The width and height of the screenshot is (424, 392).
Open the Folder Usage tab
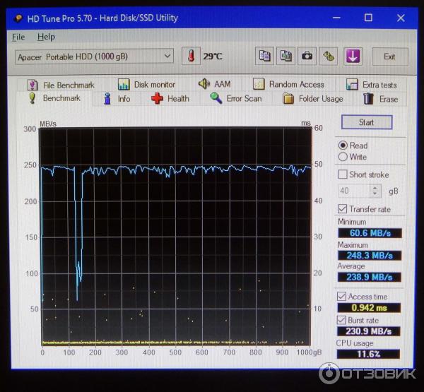point(313,99)
